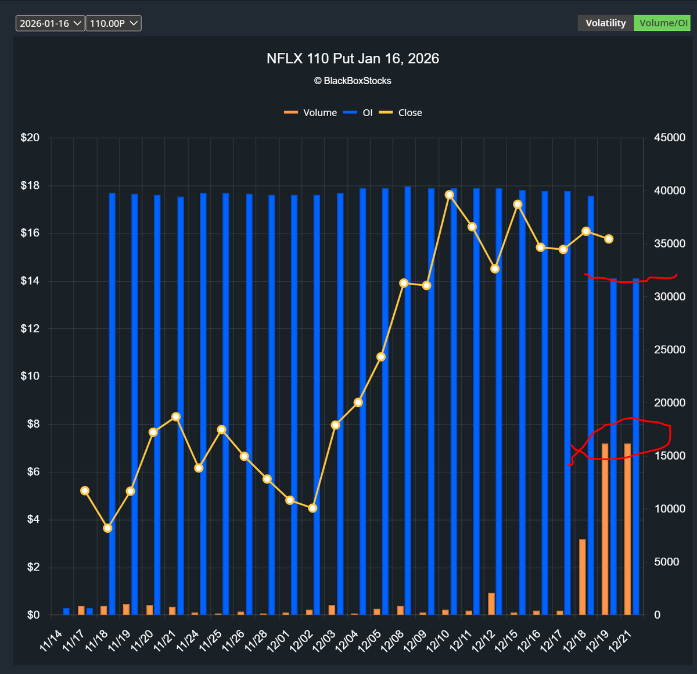The height and width of the screenshot is (674, 697).
Task: Open the 110.00P strike dropdown
Action: (113, 23)
